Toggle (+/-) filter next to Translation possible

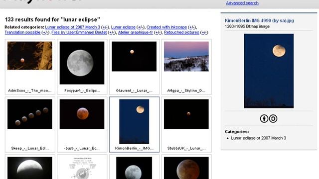pos(45,32)
